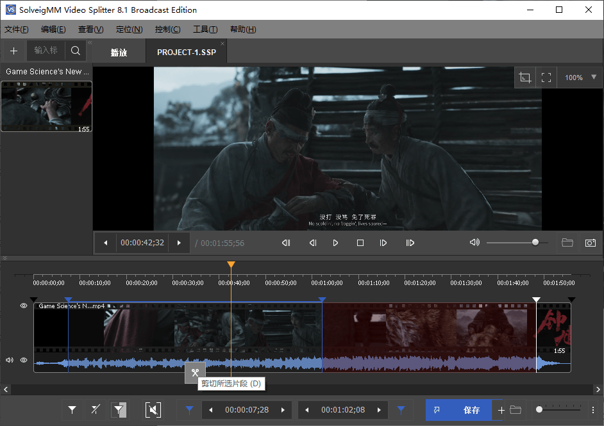Click the crop tool icon in preview
The width and height of the screenshot is (604, 426).
click(x=525, y=78)
